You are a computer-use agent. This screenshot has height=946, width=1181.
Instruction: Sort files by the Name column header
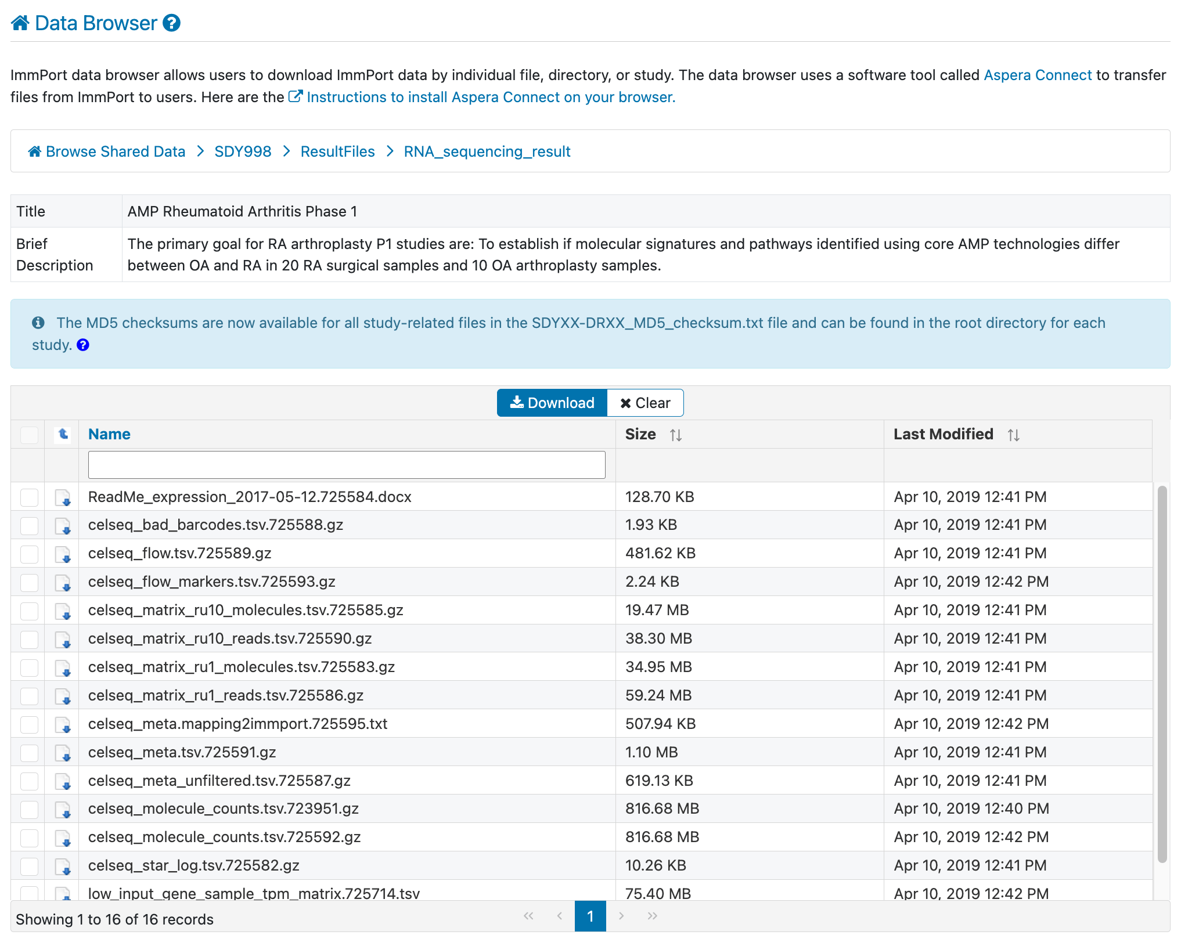pos(109,434)
